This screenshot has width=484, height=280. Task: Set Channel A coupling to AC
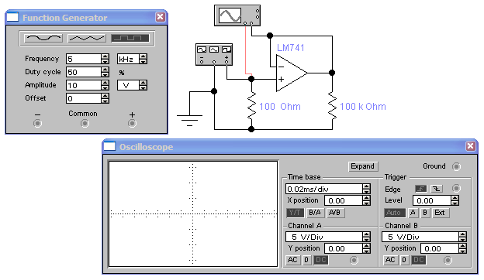(x=292, y=260)
